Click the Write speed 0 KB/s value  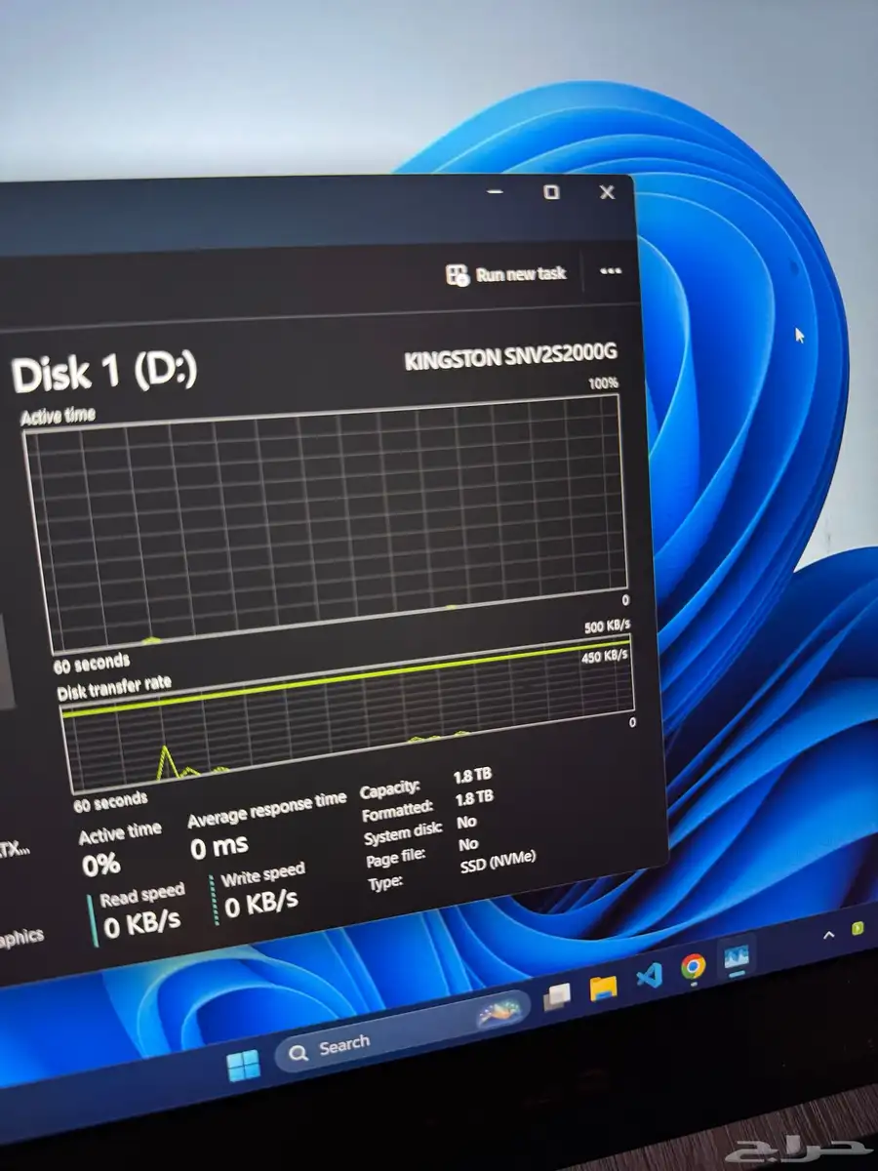coord(261,902)
